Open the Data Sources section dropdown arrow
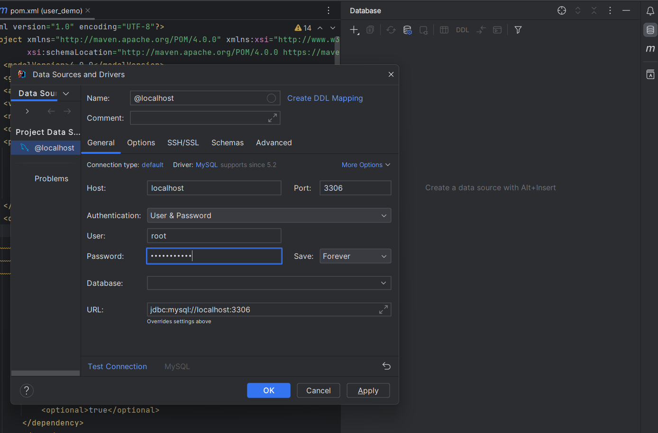This screenshot has width=658, height=433. point(66,93)
